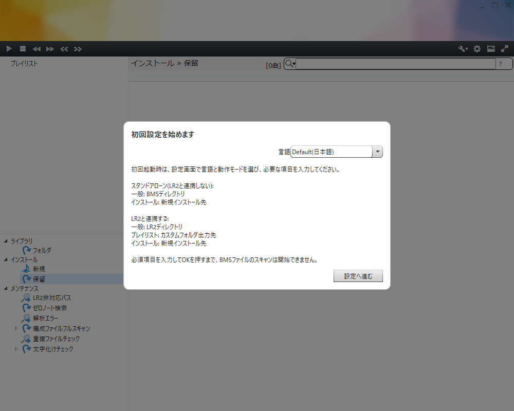Click the picture display icon in toolbar
514x411 pixels.
point(491,49)
